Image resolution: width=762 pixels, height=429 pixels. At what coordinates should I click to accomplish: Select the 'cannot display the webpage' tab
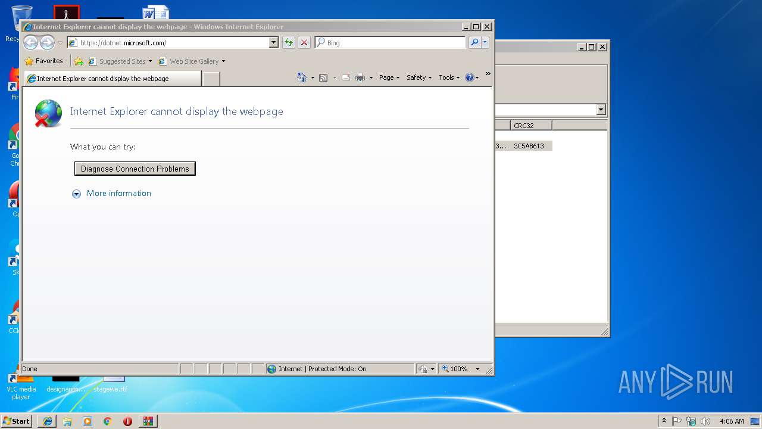pyautogui.click(x=112, y=78)
